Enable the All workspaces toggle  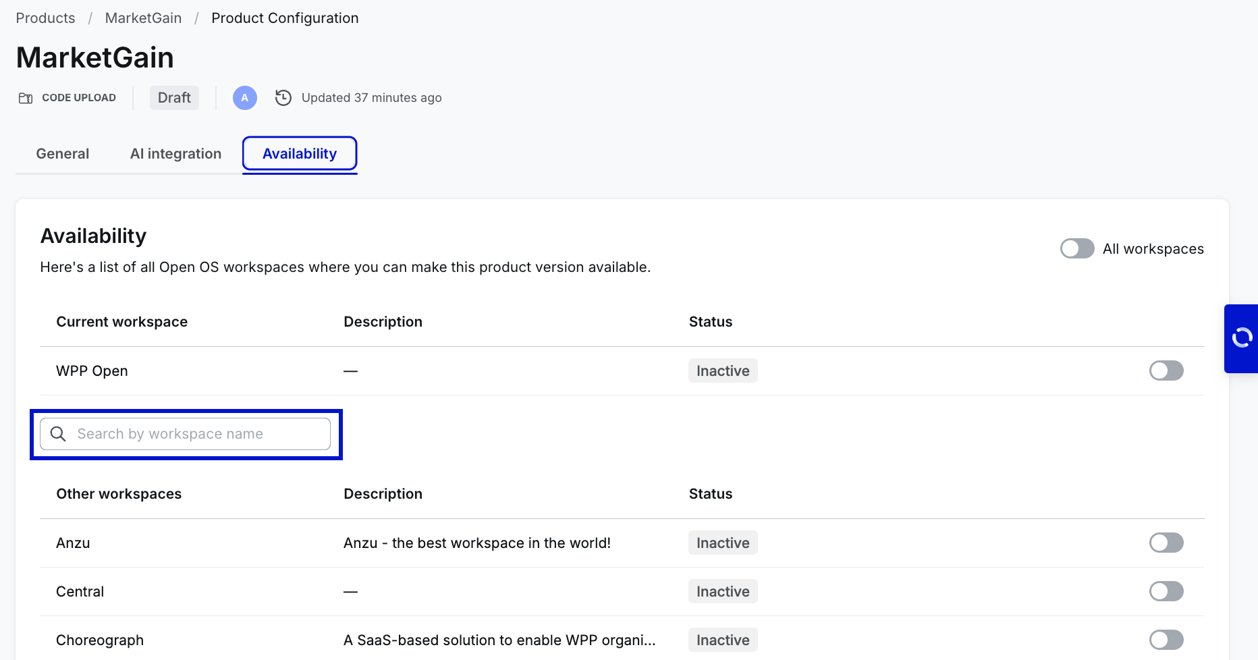(1076, 248)
